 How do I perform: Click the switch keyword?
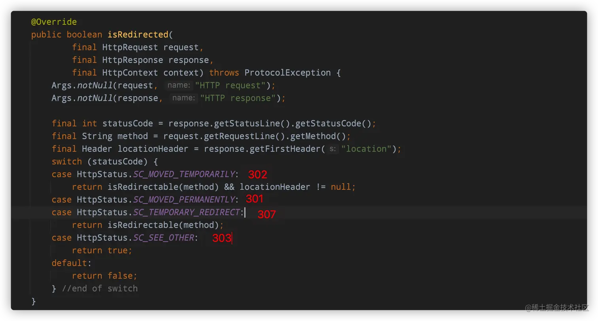tap(67, 161)
